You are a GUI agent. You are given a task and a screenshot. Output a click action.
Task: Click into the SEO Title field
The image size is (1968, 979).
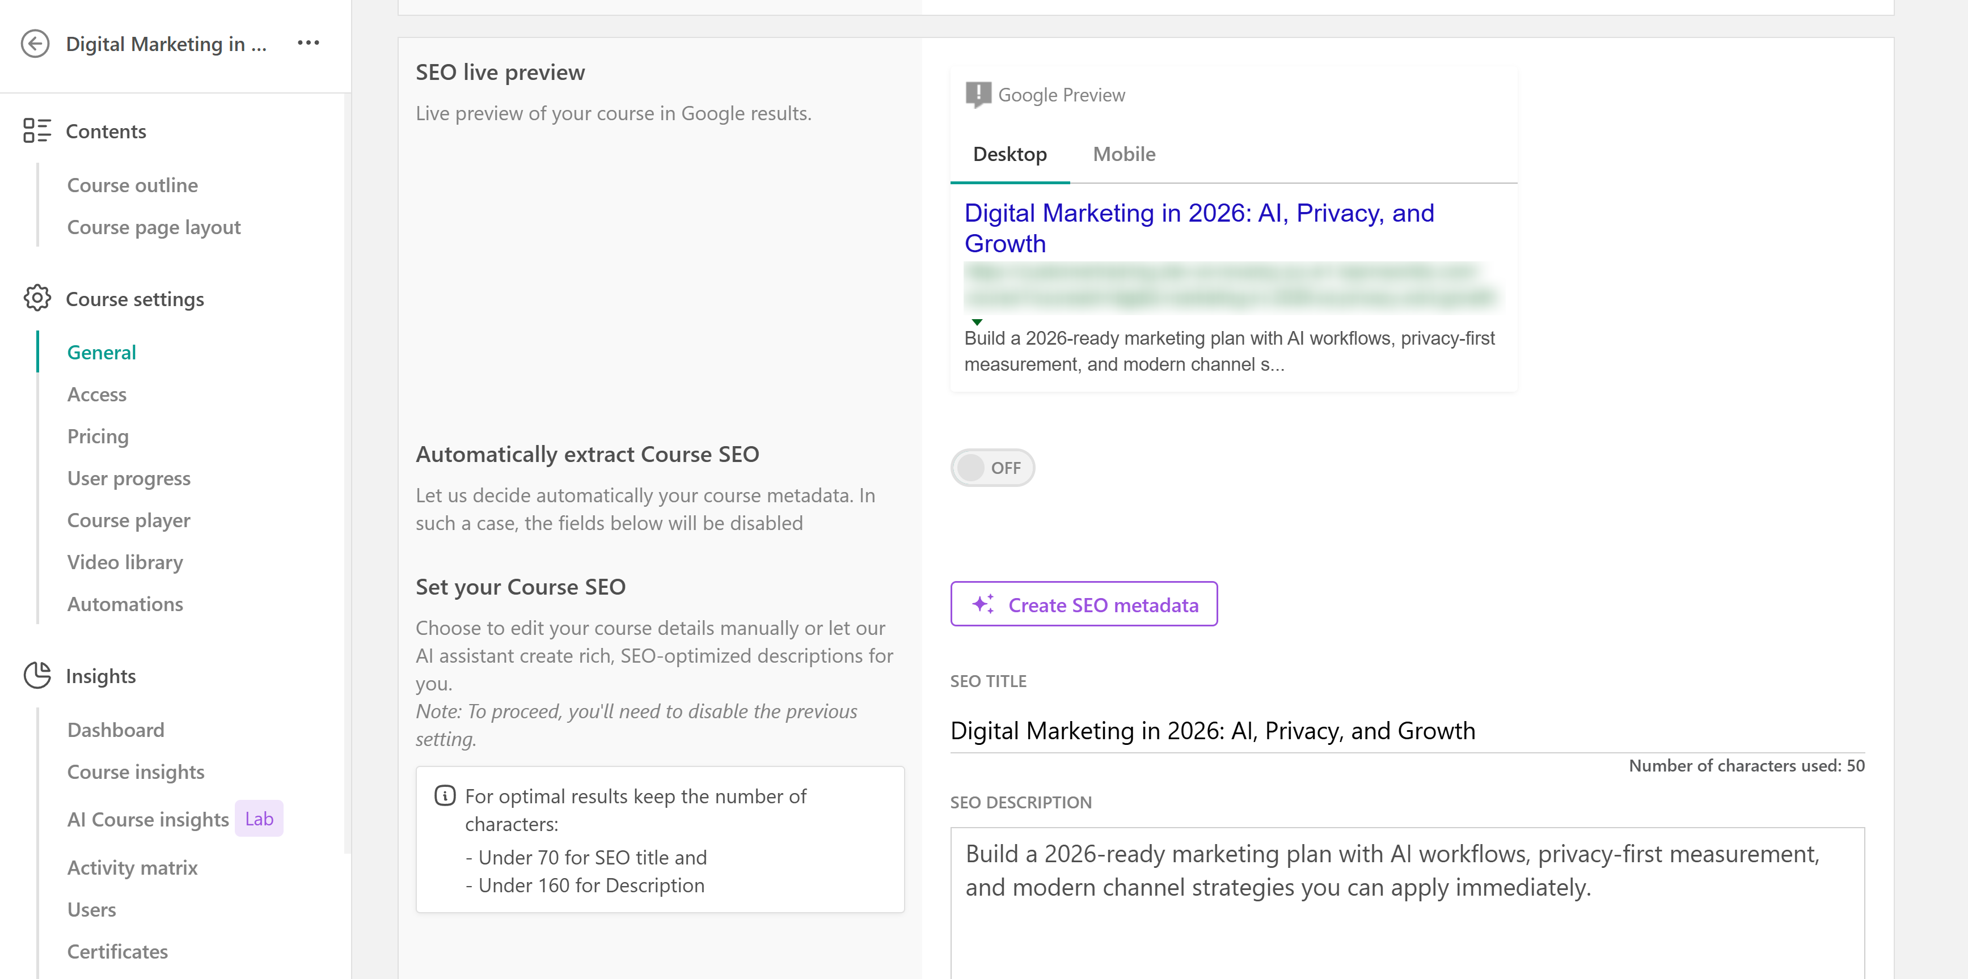[1406, 731]
